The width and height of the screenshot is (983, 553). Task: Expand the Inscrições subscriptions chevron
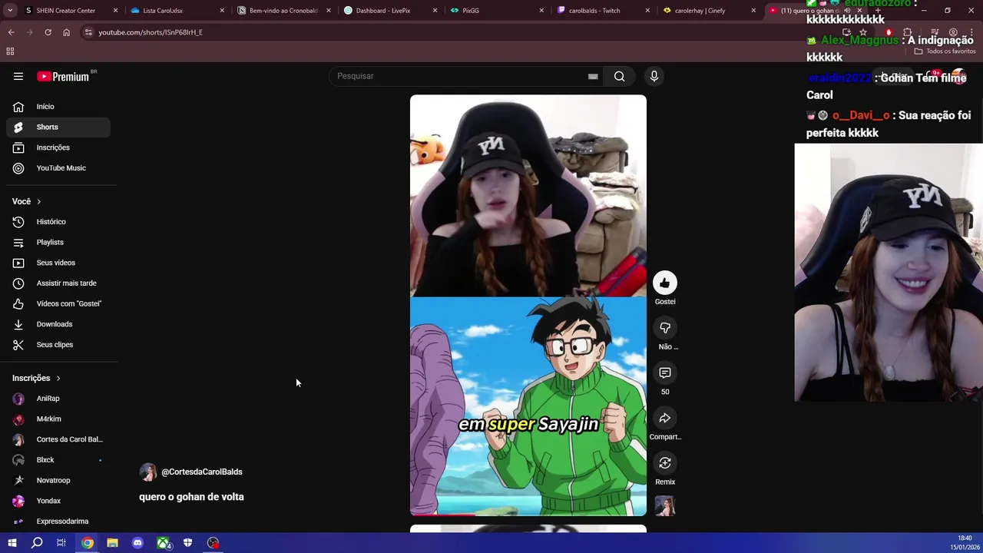(x=58, y=378)
